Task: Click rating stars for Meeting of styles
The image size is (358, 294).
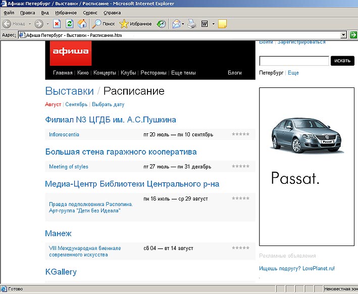Action: [240, 166]
